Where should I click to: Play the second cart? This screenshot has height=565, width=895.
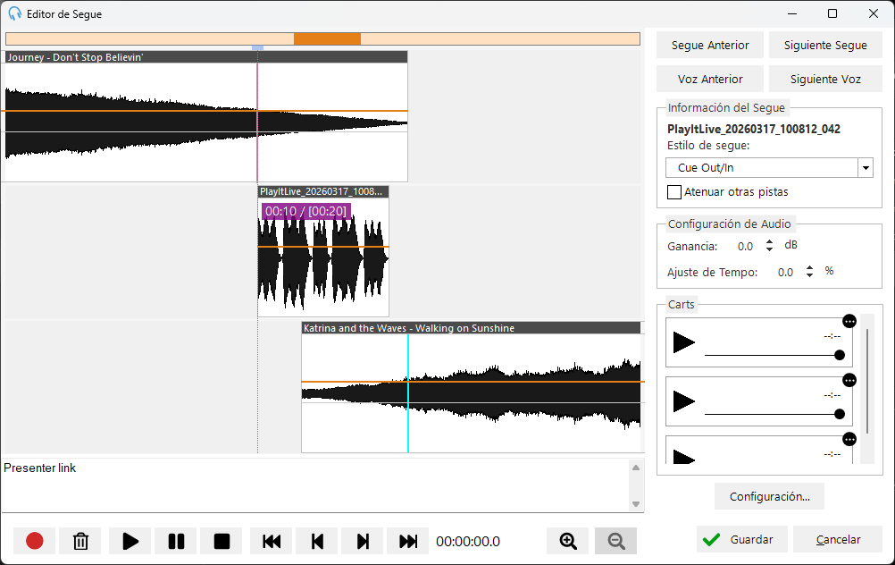point(684,401)
